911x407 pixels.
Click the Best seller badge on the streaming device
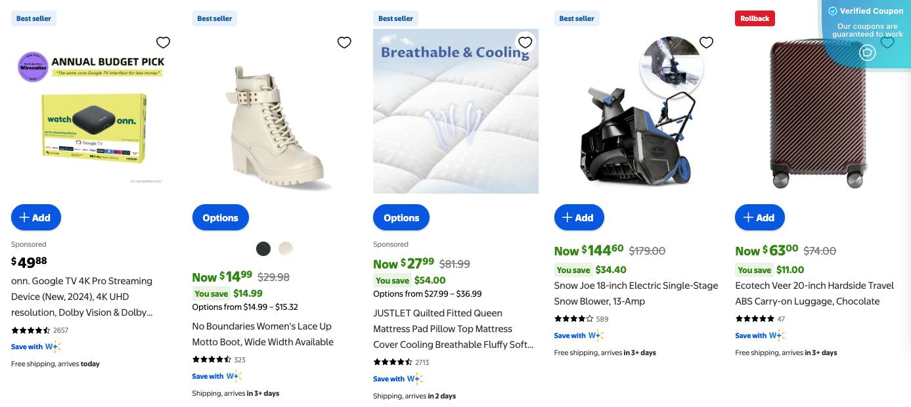(33, 18)
